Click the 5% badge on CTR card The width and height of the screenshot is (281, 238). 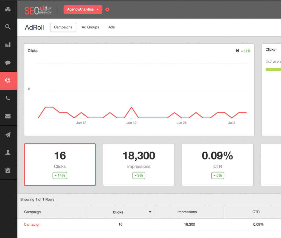click(x=218, y=175)
